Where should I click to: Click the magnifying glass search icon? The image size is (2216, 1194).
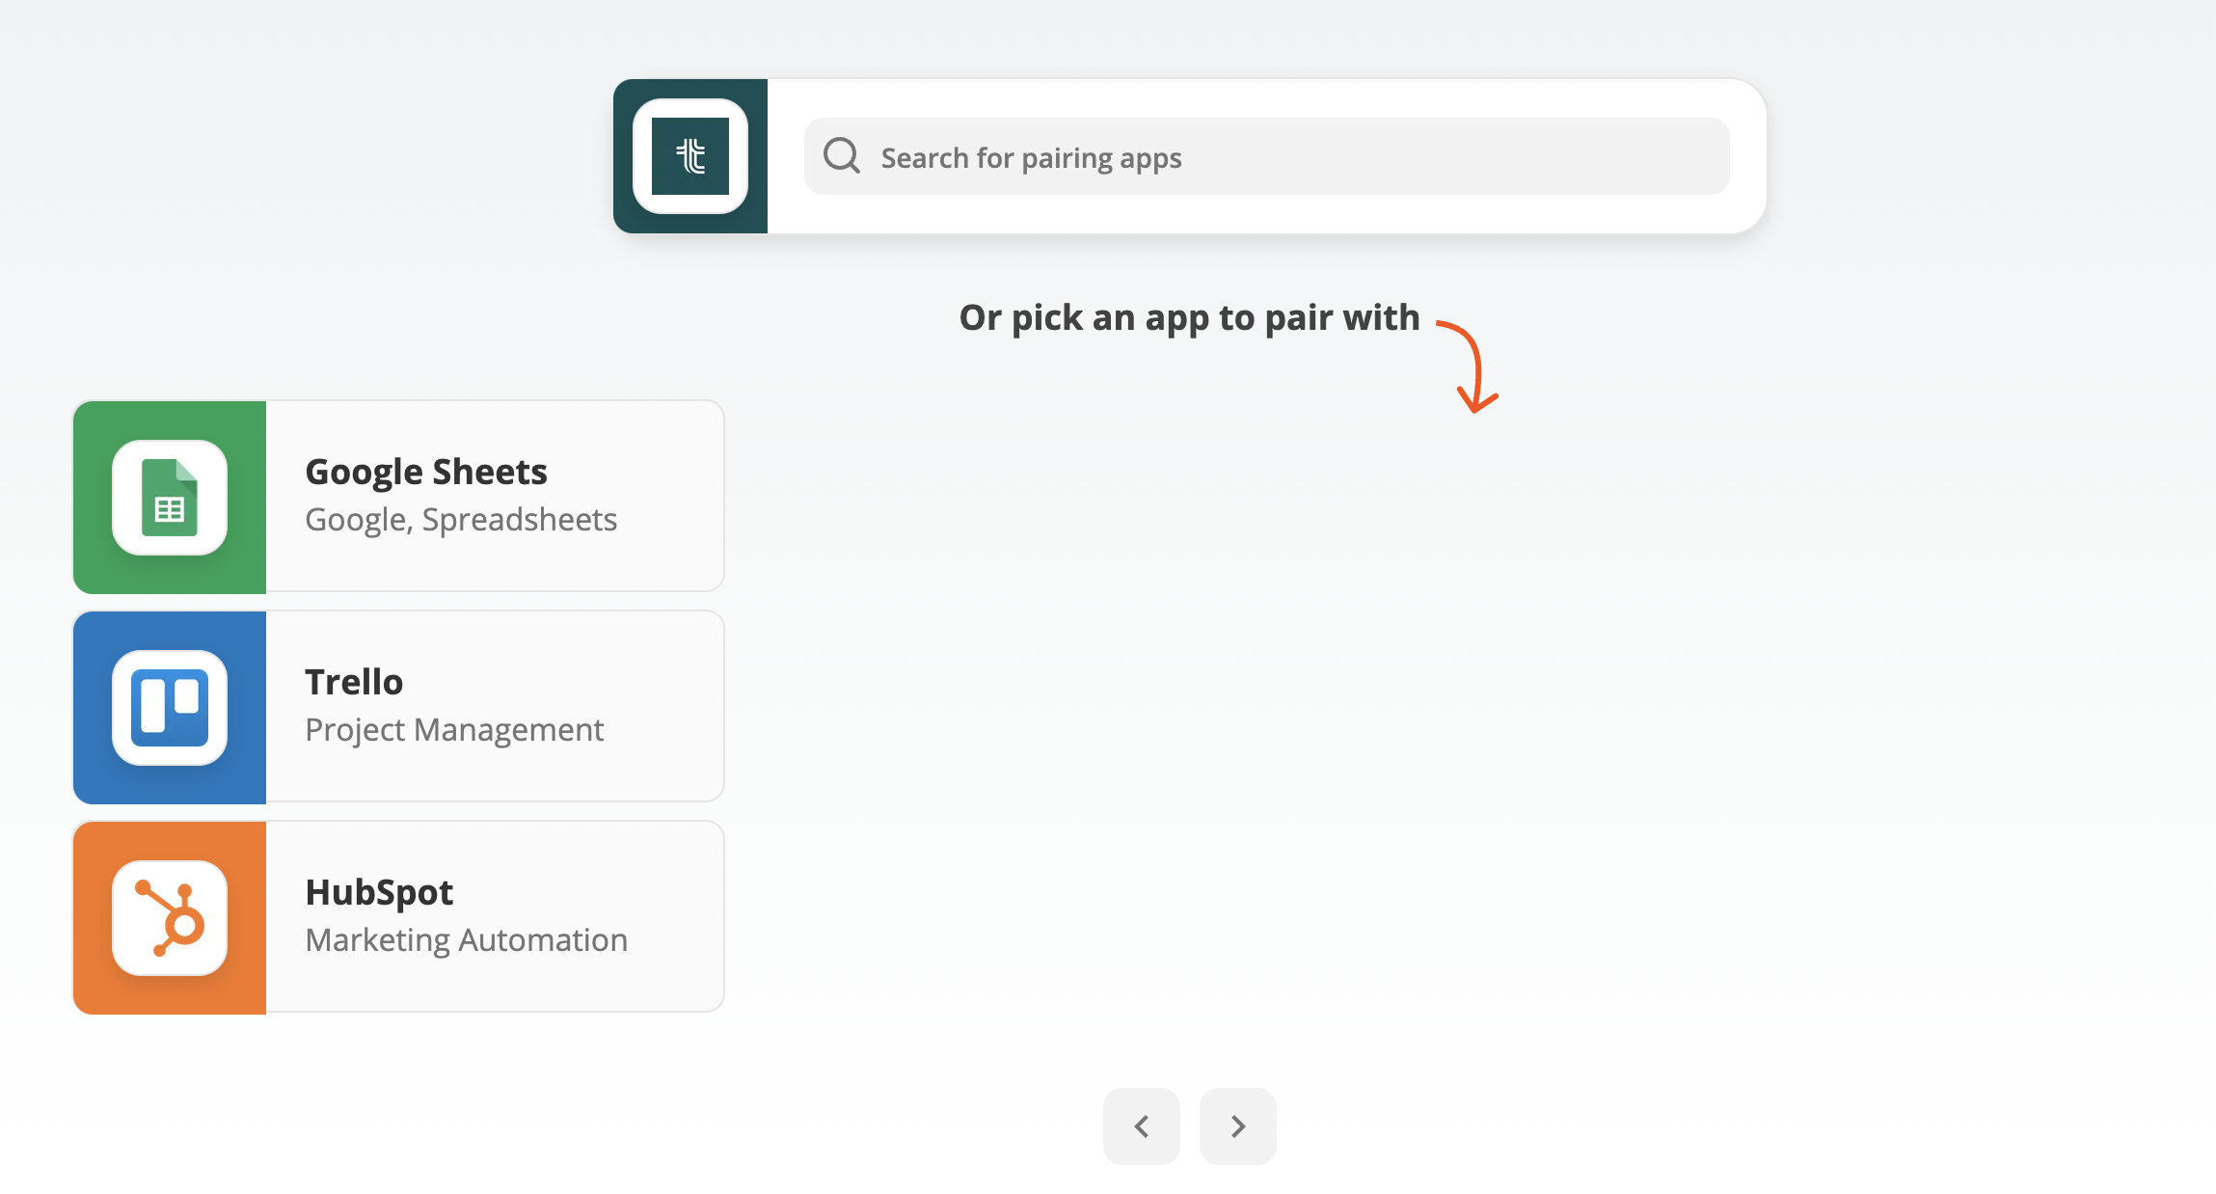841,155
